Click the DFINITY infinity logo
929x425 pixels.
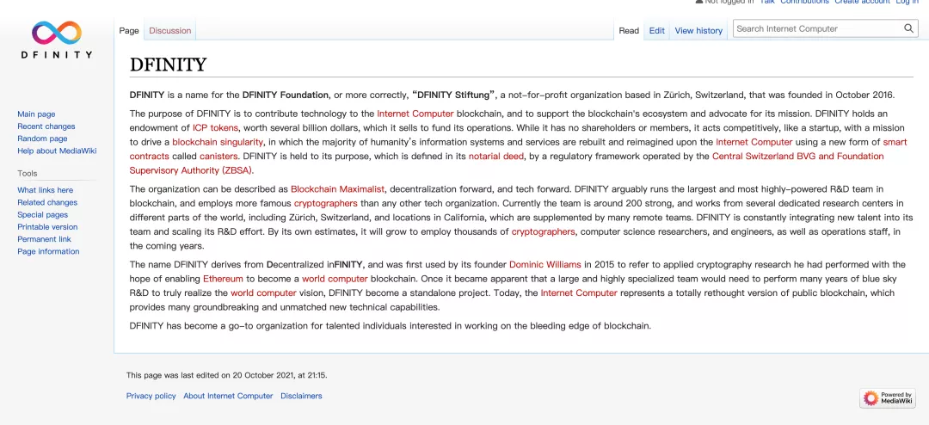tap(57, 40)
